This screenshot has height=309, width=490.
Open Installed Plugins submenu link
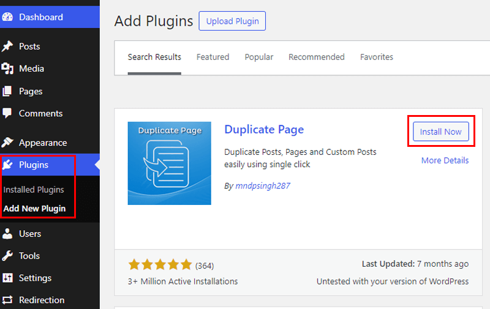coord(34,190)
